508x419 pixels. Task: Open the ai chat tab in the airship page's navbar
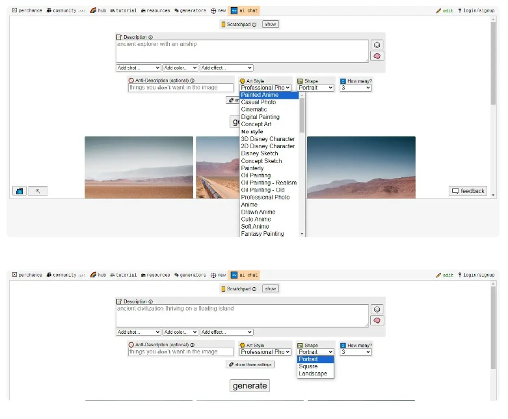(244, 10)
